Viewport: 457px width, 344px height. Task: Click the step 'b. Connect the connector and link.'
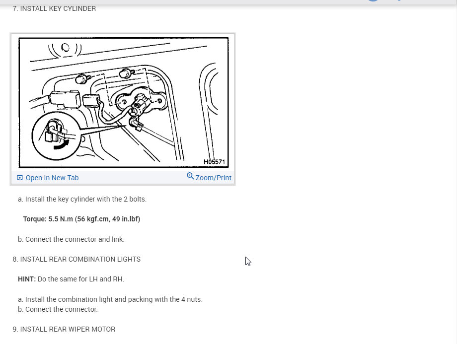71,239
